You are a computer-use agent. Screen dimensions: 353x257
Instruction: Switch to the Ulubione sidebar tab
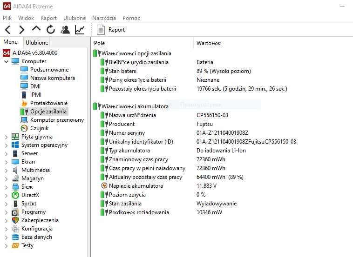[37, 42]
